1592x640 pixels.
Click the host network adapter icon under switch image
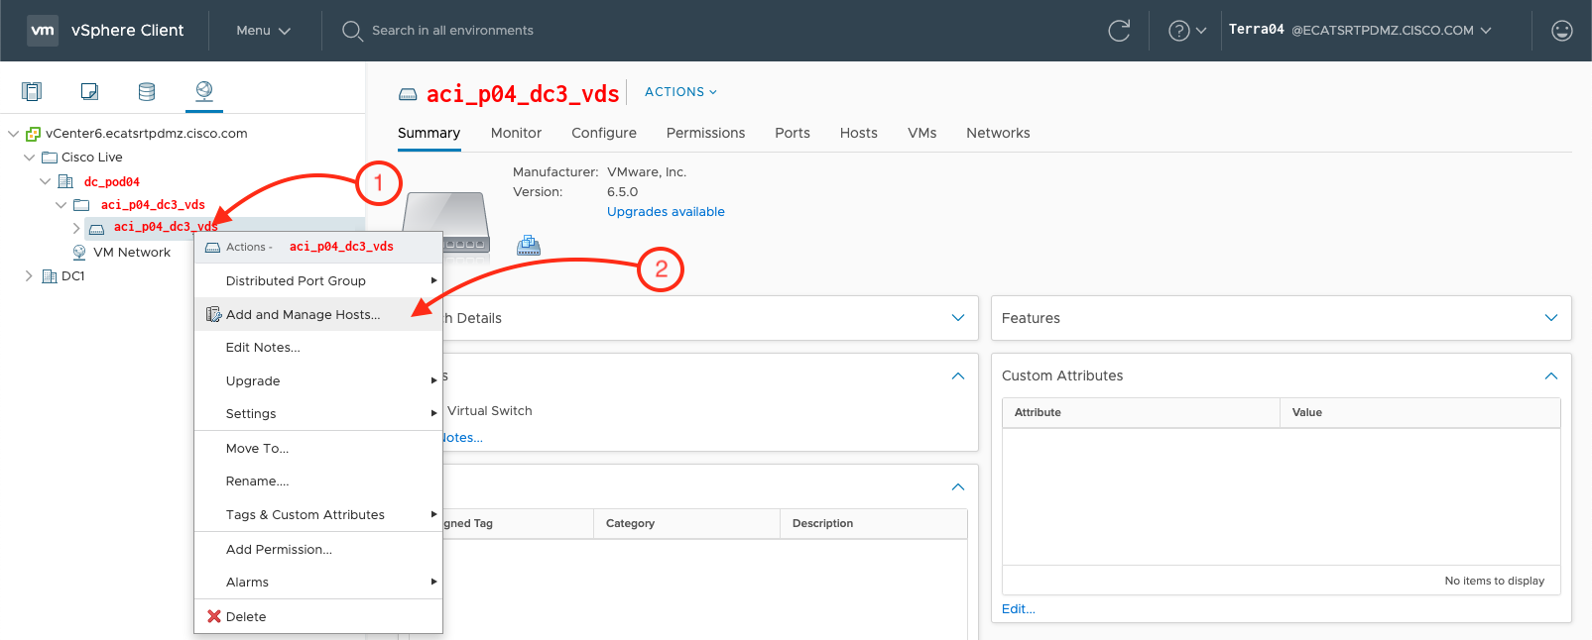tap(529, 246)
